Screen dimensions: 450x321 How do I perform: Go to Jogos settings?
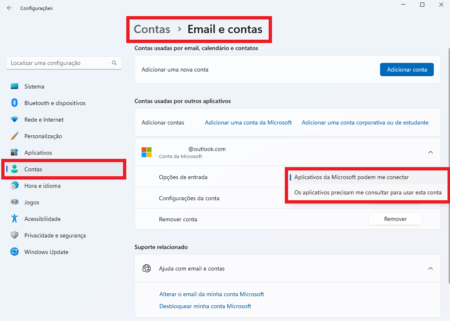[64, 202]
